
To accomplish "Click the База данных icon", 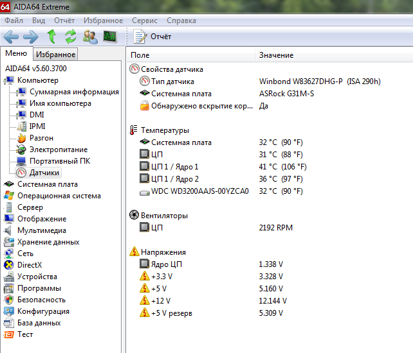I will pos(9,323).
